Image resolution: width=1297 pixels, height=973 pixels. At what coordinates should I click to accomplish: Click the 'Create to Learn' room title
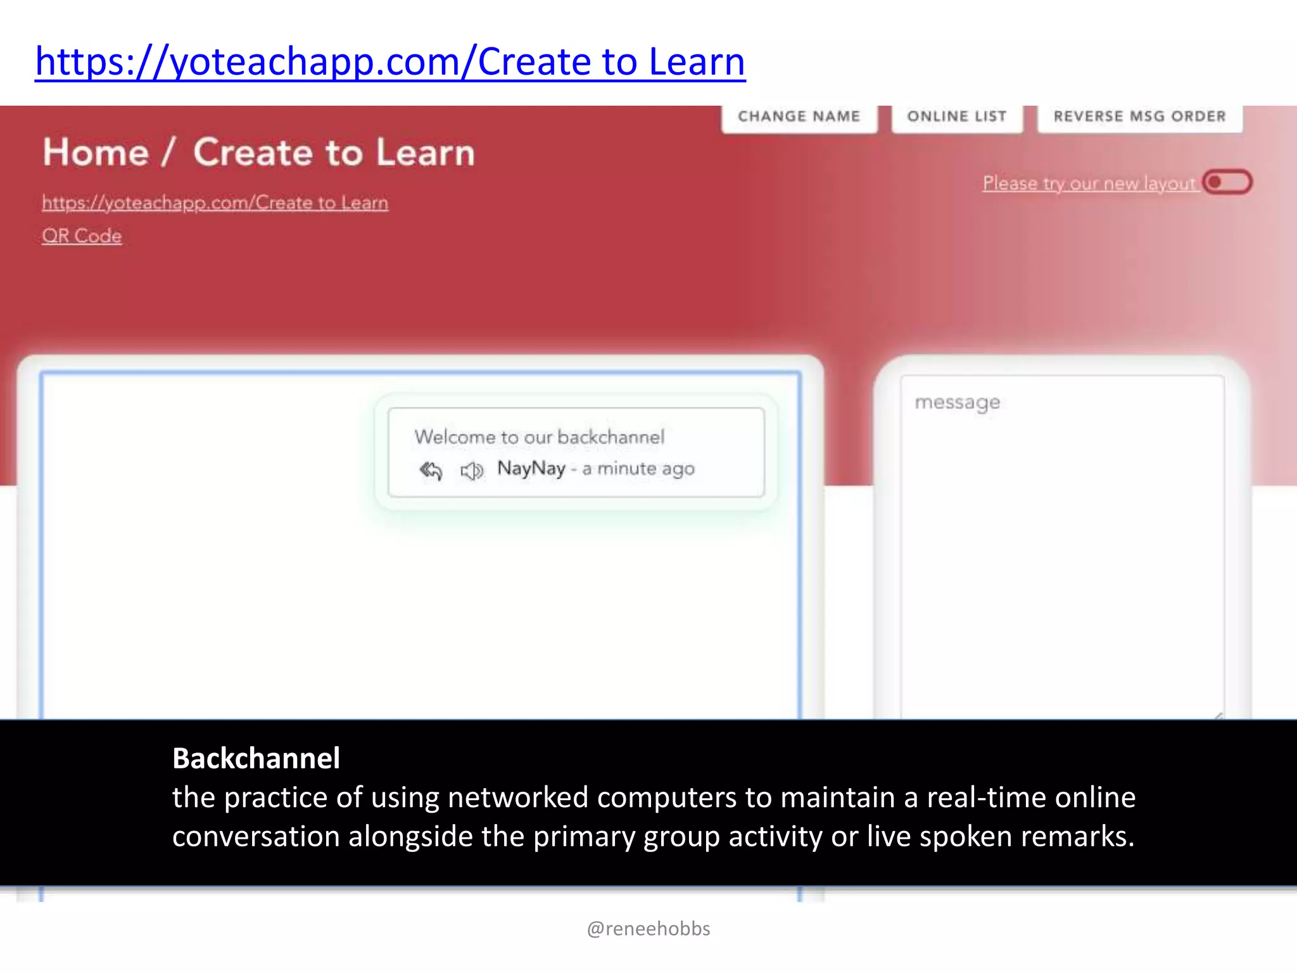334,153
